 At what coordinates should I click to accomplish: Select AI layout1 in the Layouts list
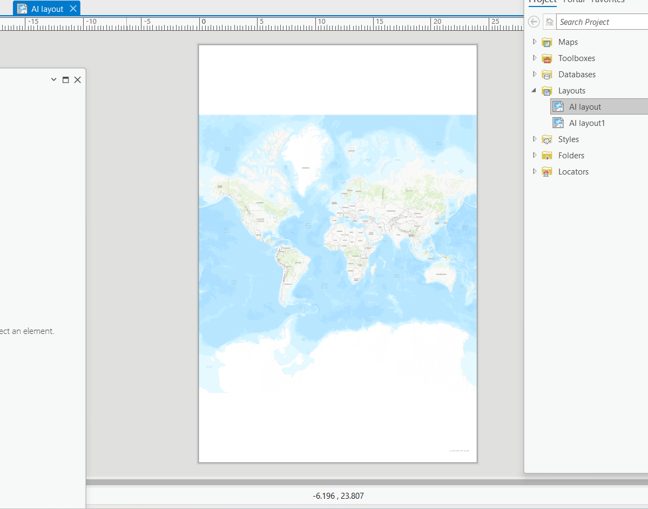(587, 123)
